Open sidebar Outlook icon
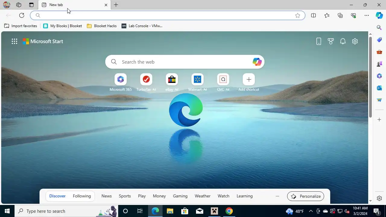The width and height of the screenshot is (386, 217). [x=379, y=88]
